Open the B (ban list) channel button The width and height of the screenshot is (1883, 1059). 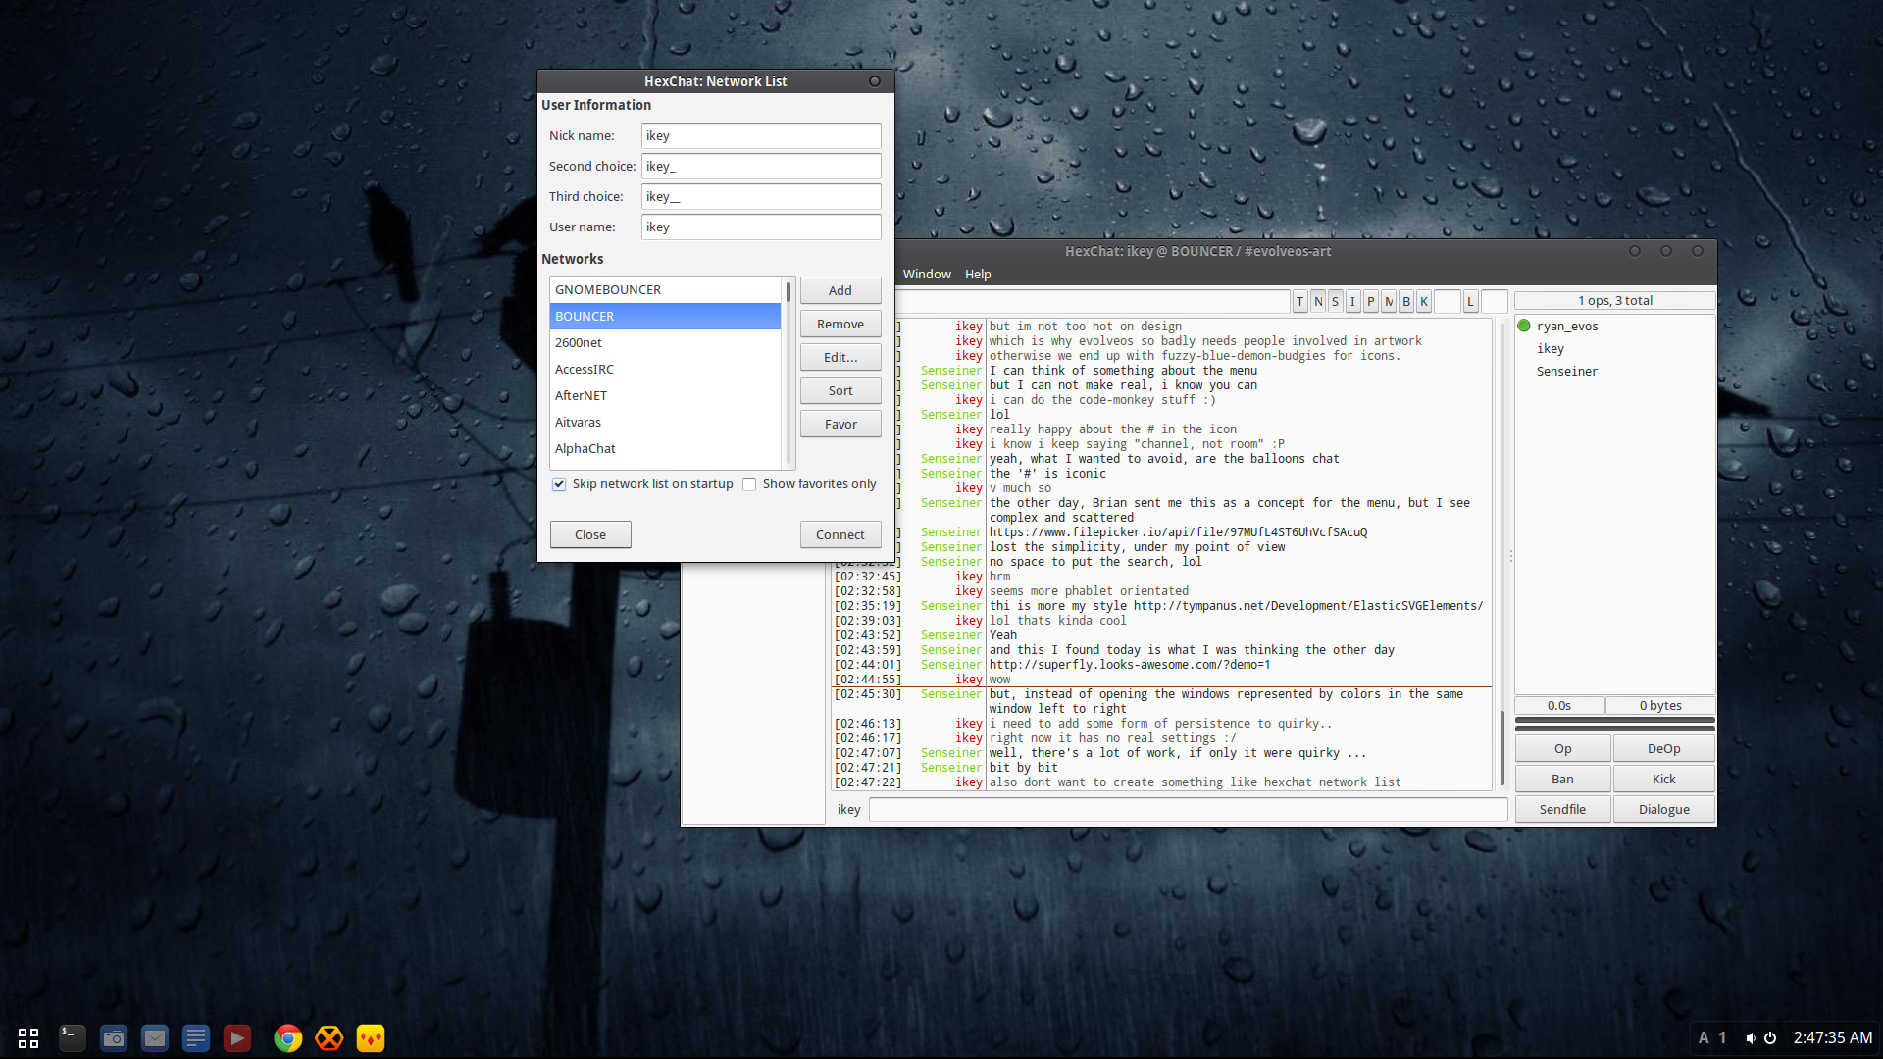point(1405,301)
